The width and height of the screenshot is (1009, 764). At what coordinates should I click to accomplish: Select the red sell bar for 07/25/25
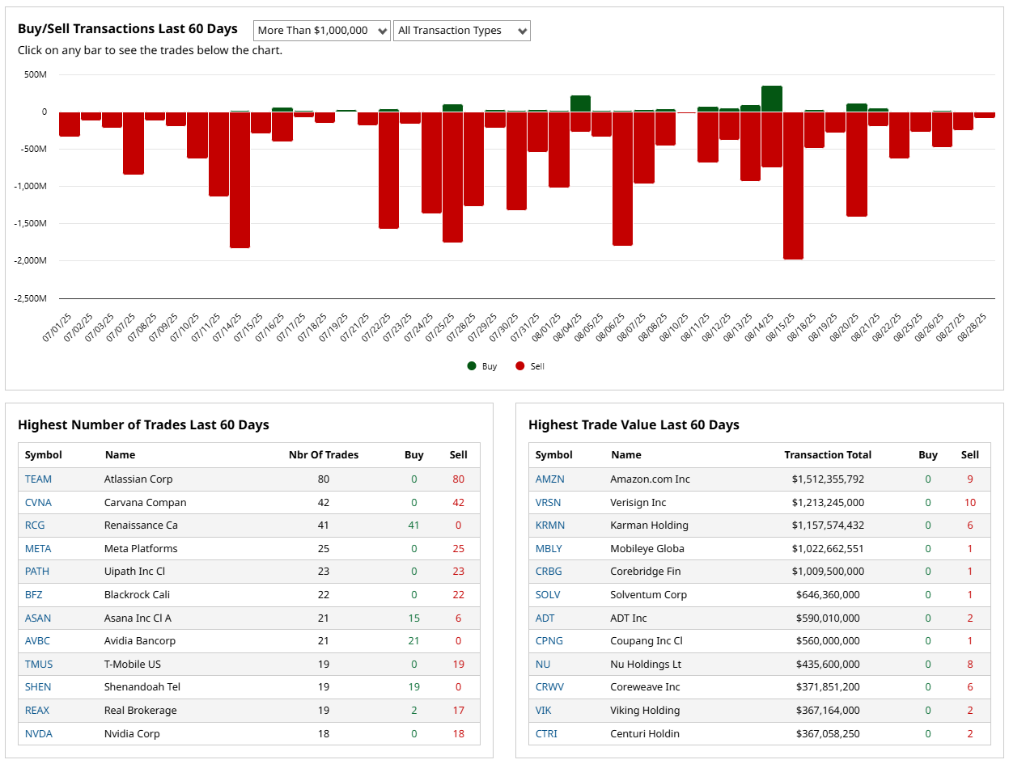(x=453, y=177)
